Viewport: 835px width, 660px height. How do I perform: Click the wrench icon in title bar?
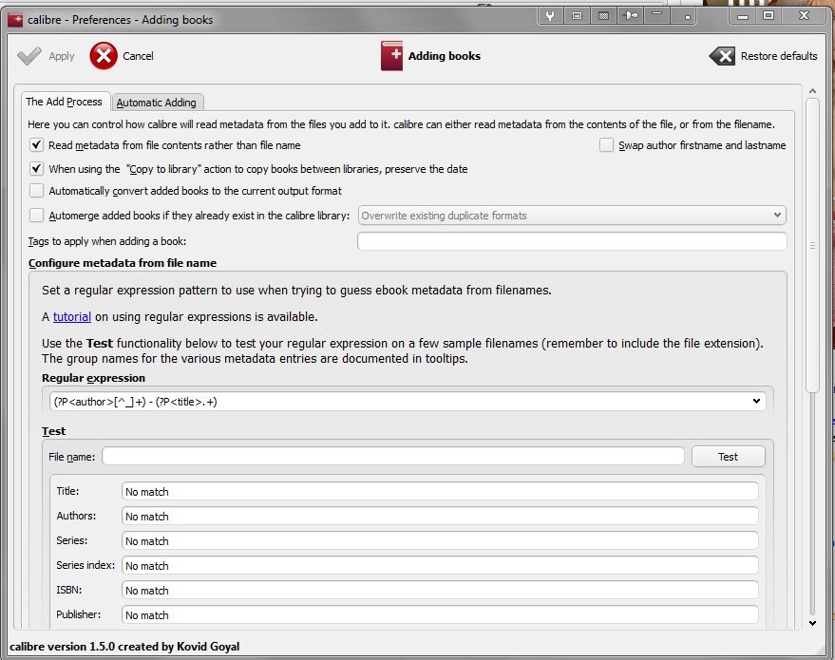click(550, 15)
